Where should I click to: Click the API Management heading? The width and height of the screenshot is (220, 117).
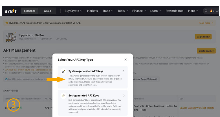(x=19, y=50)
